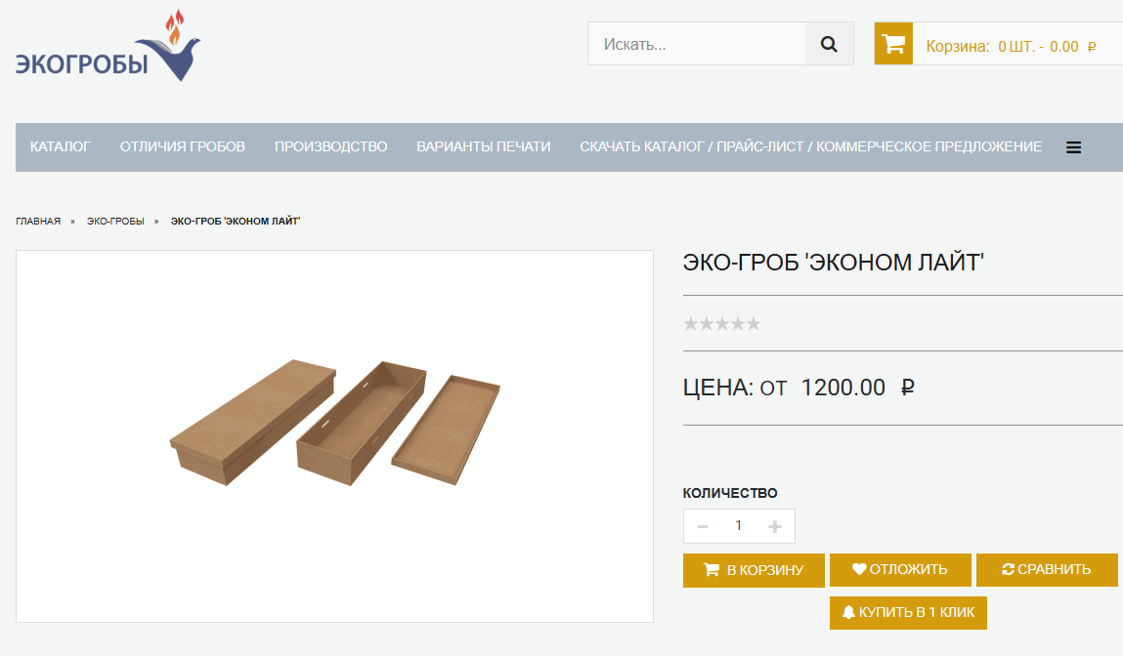Decrease quantity with the minus icon
Image resolution: width=1123 pixels, height=656 pixels.
702,526
